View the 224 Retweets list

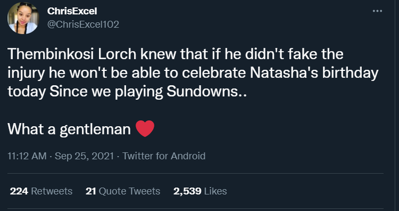coord(41,191)
